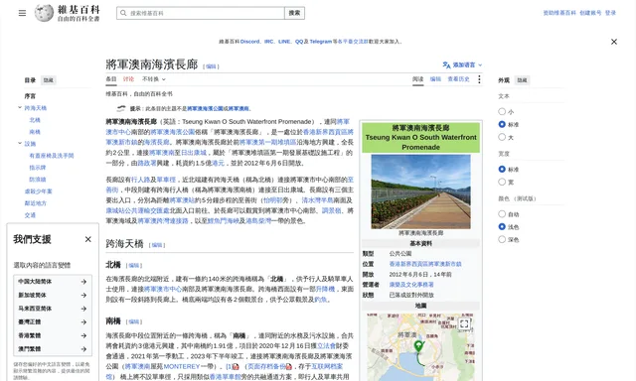This screenshot has height=381, width=636.
Task: Jump to 有蓋座椅及洗手間 in contents
Action: [52, 156]
